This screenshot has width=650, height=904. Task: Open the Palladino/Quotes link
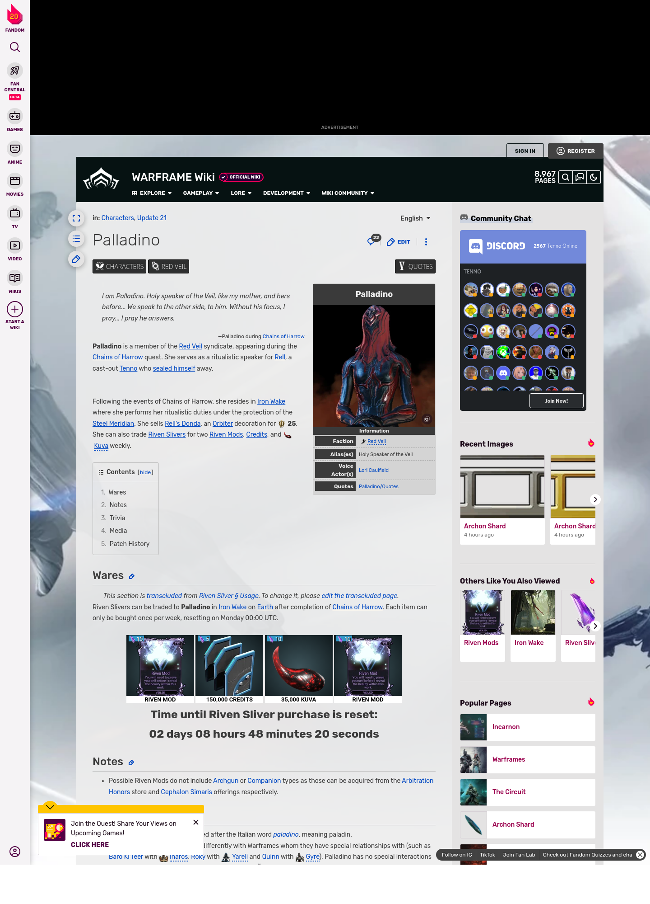click(379, 486)
